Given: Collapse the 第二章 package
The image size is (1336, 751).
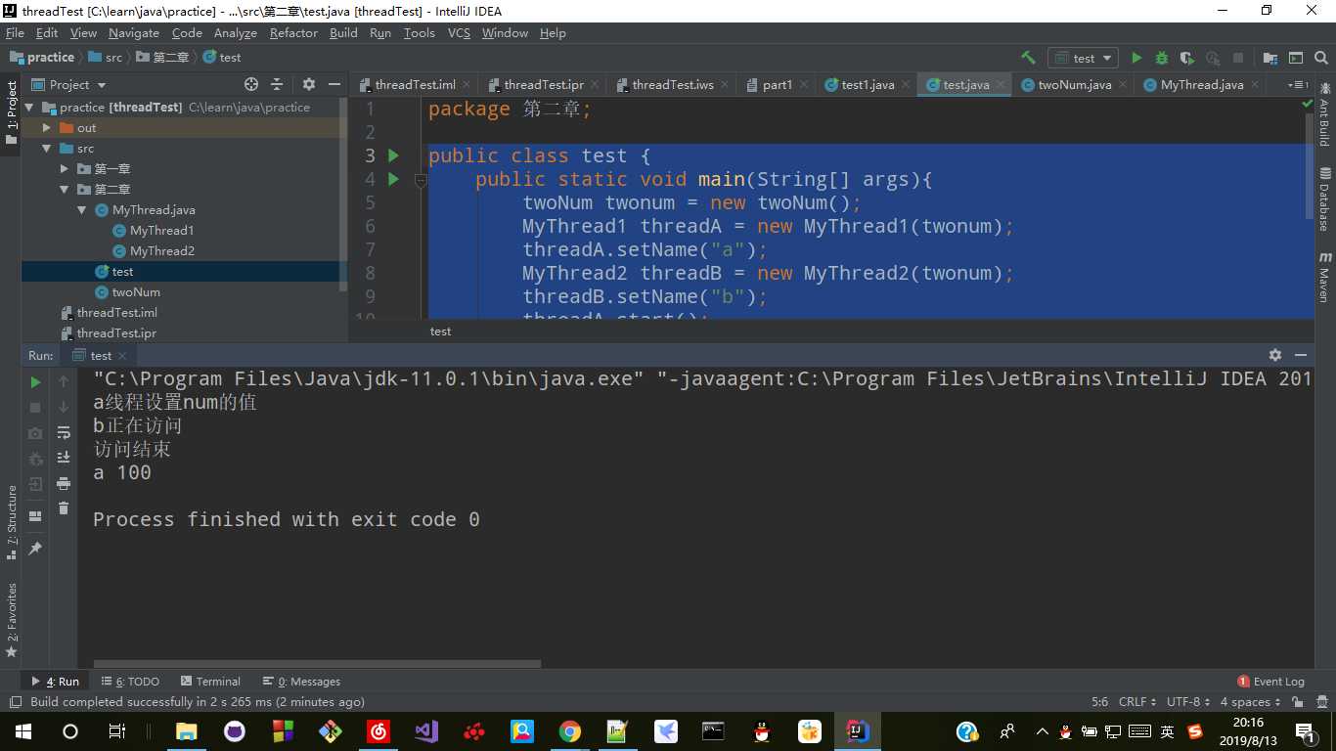Looking at the screenshot, I should click(64, 190).
